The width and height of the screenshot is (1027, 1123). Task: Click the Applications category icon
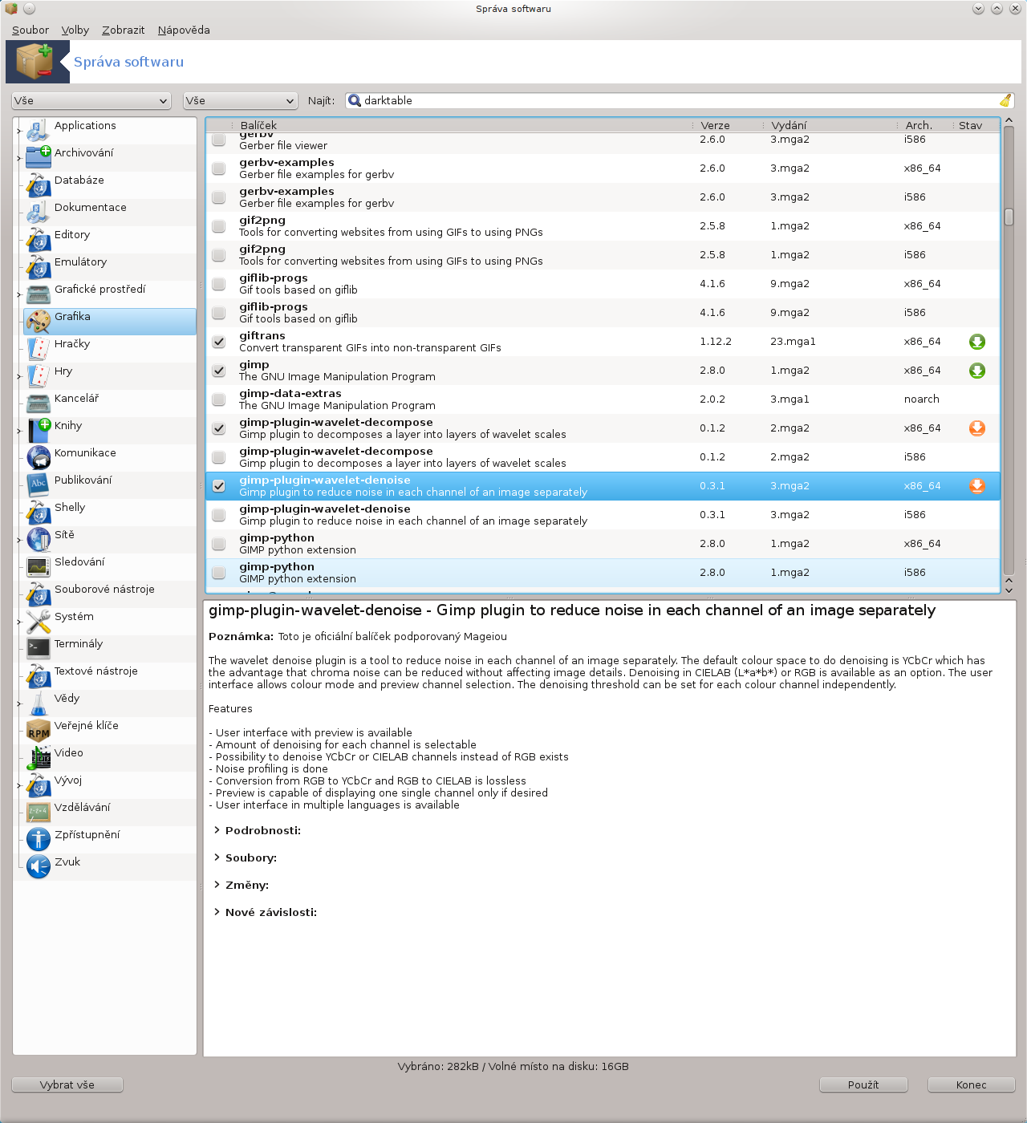39,131
